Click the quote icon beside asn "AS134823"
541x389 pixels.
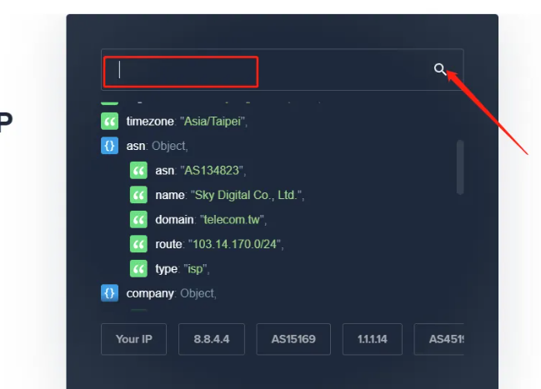pos(138,171)
